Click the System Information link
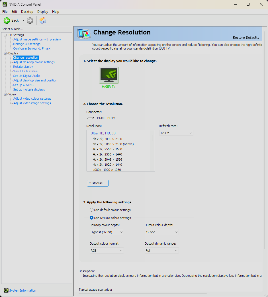This screenshot has height=297, width=268. pos(22,290)
